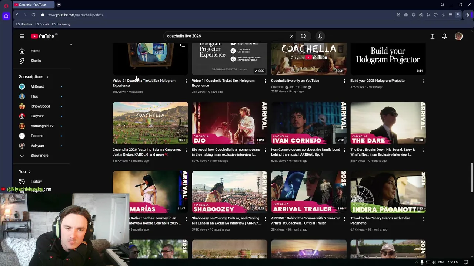Open the GaryVee subscription channel

(37, 116)
